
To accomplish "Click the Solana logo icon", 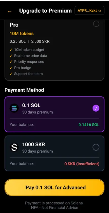I will pyautogui.click(x=14, y=108).
